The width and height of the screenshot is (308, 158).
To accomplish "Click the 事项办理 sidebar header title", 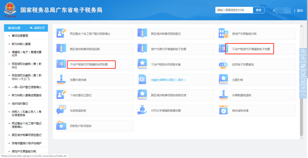I will point(14,28).
